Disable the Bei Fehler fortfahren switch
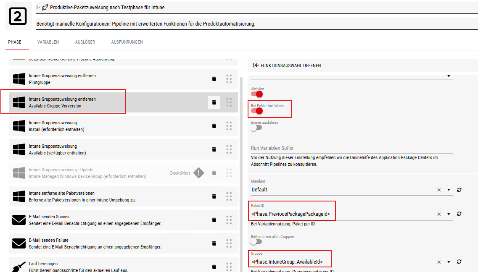The height and width of the screenshot is (272, 478). pos(257,111)
